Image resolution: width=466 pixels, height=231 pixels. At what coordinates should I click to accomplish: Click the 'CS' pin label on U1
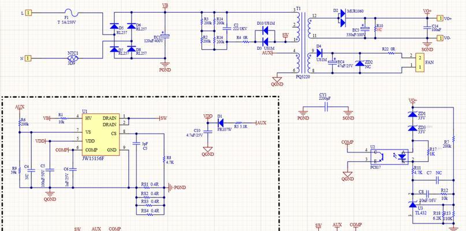point(115,133)
